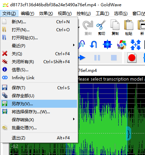Click the Open URL icon in File menu
The height and width of the screenshot is (155, 145).
point(4,38)
